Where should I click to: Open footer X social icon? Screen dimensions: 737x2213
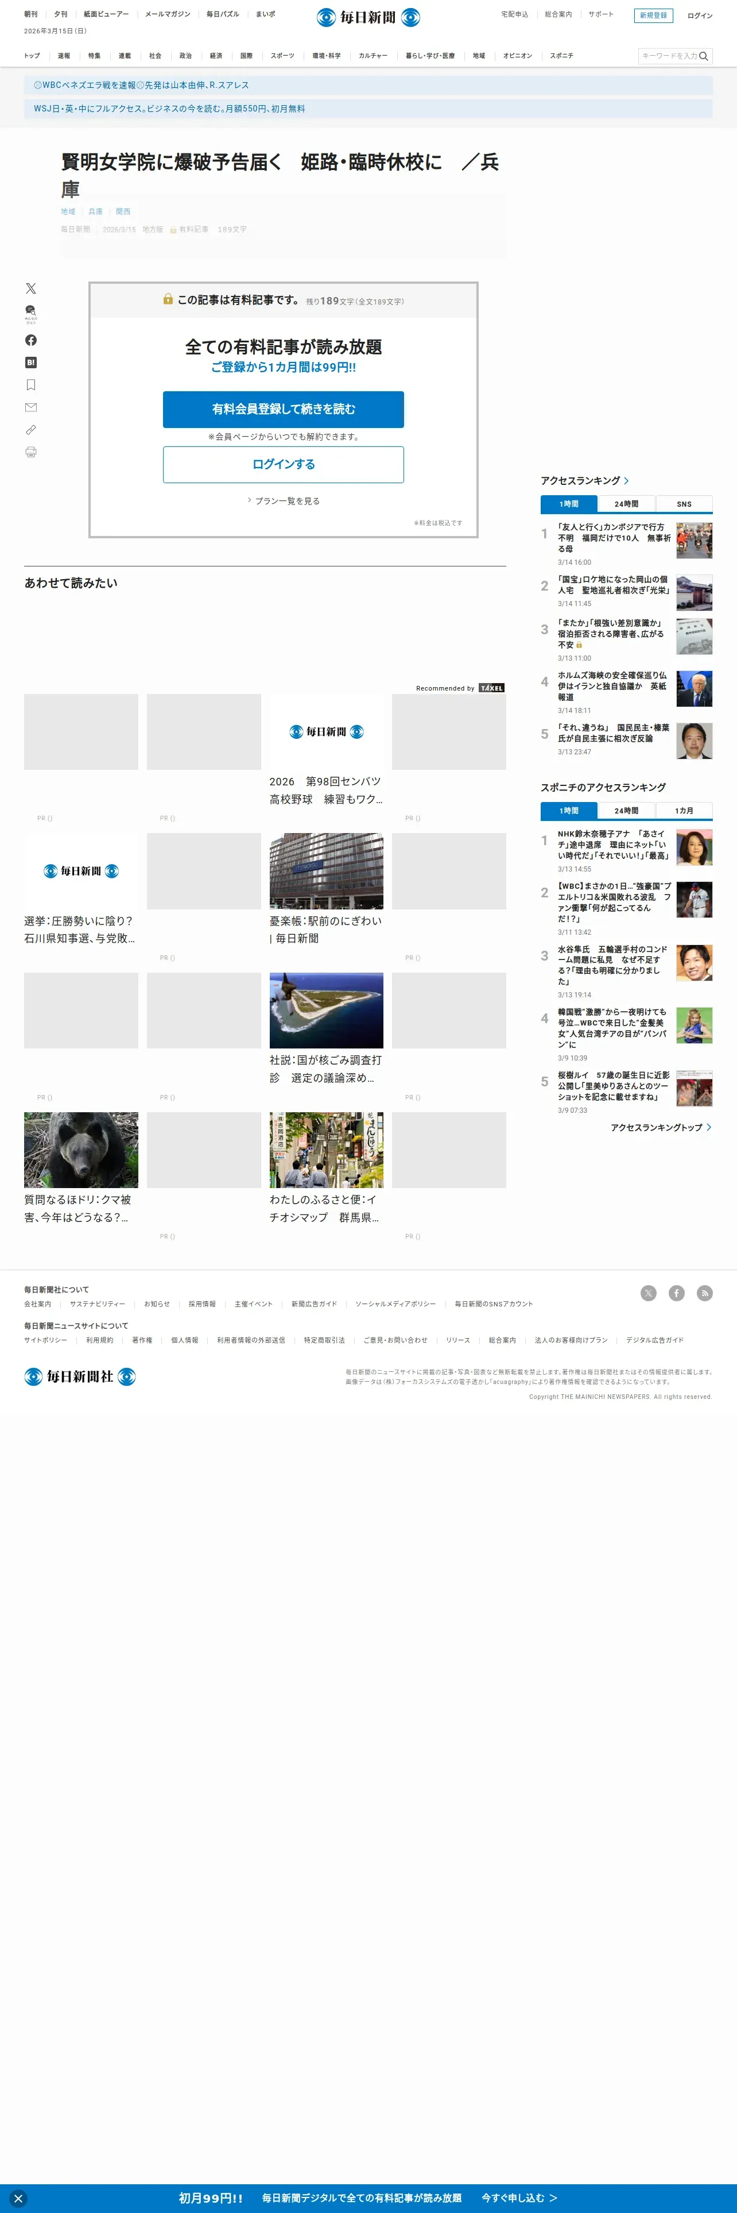tap(649, 1293)
